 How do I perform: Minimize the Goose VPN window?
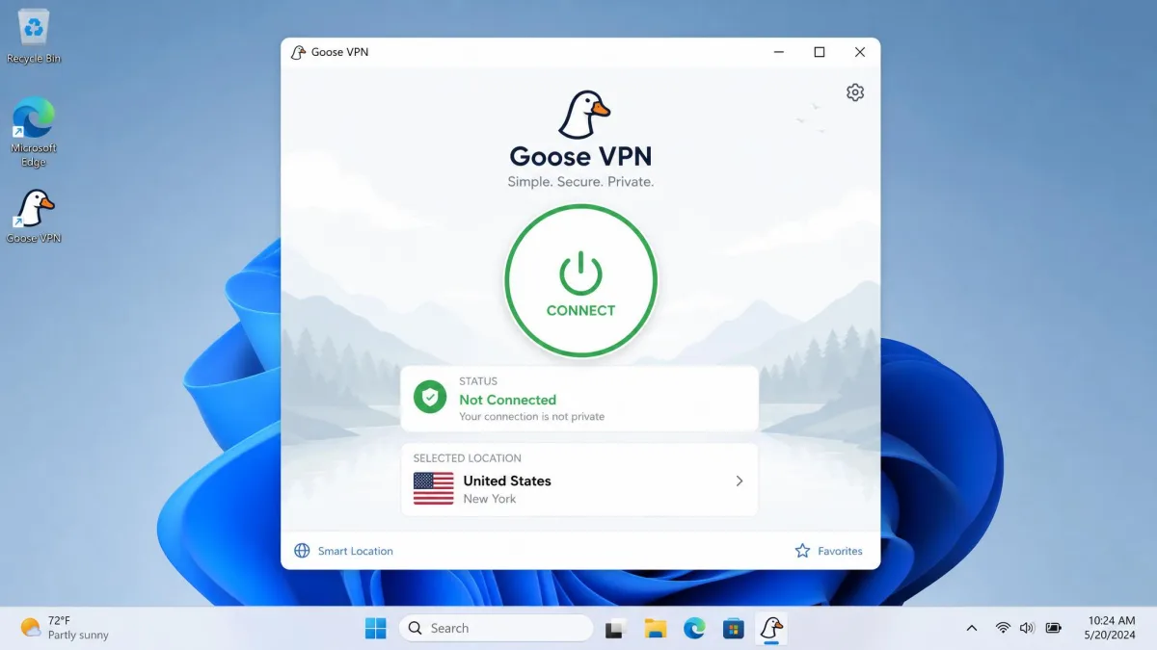[779, 52]
